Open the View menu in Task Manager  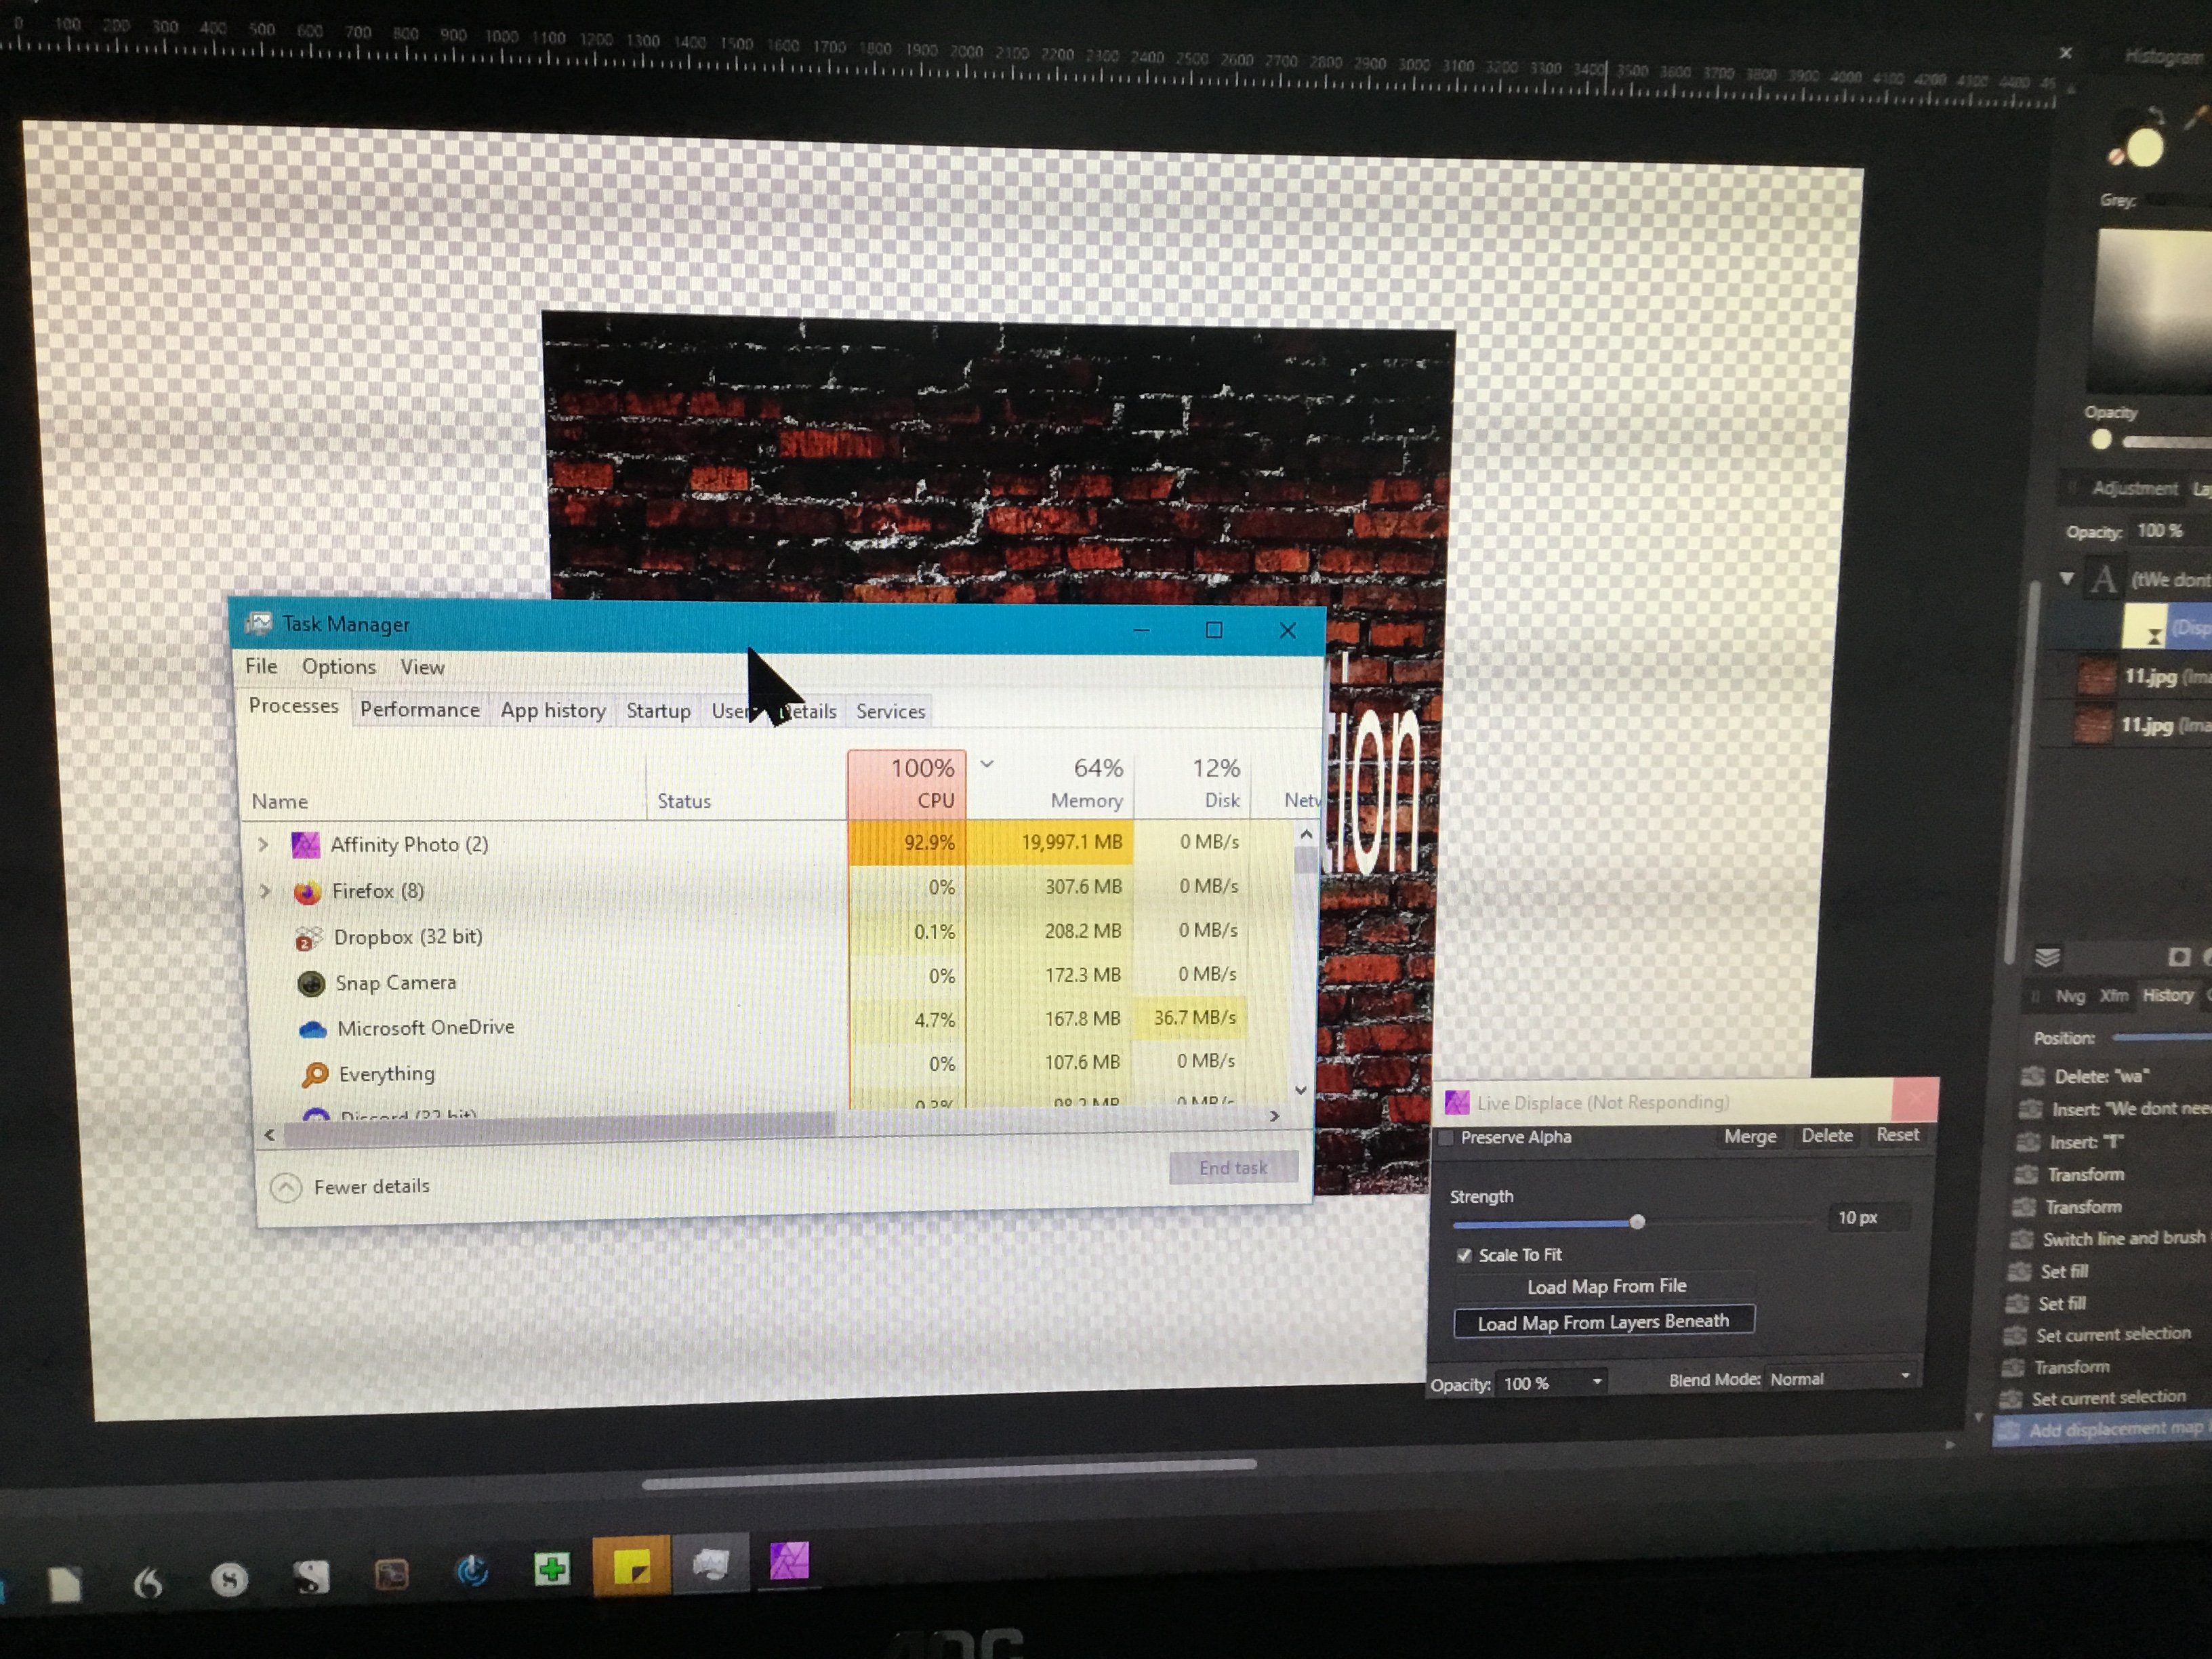tap(422, 668)
